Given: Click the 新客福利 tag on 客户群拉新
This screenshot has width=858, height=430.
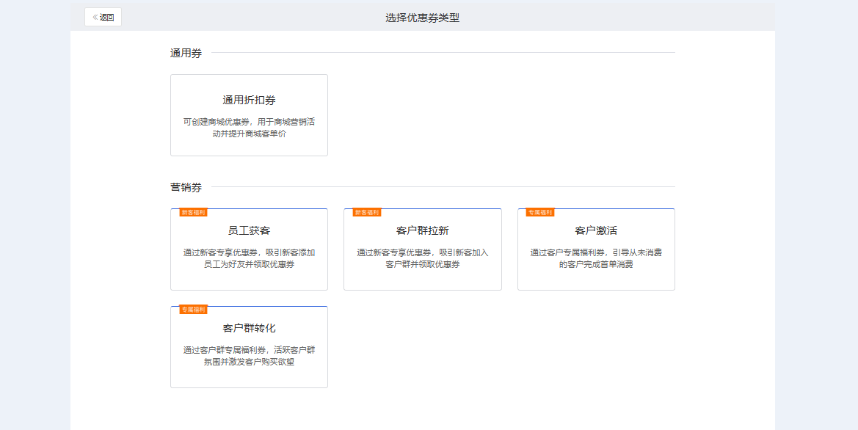Looking at the screenshot, I should 367,212.
